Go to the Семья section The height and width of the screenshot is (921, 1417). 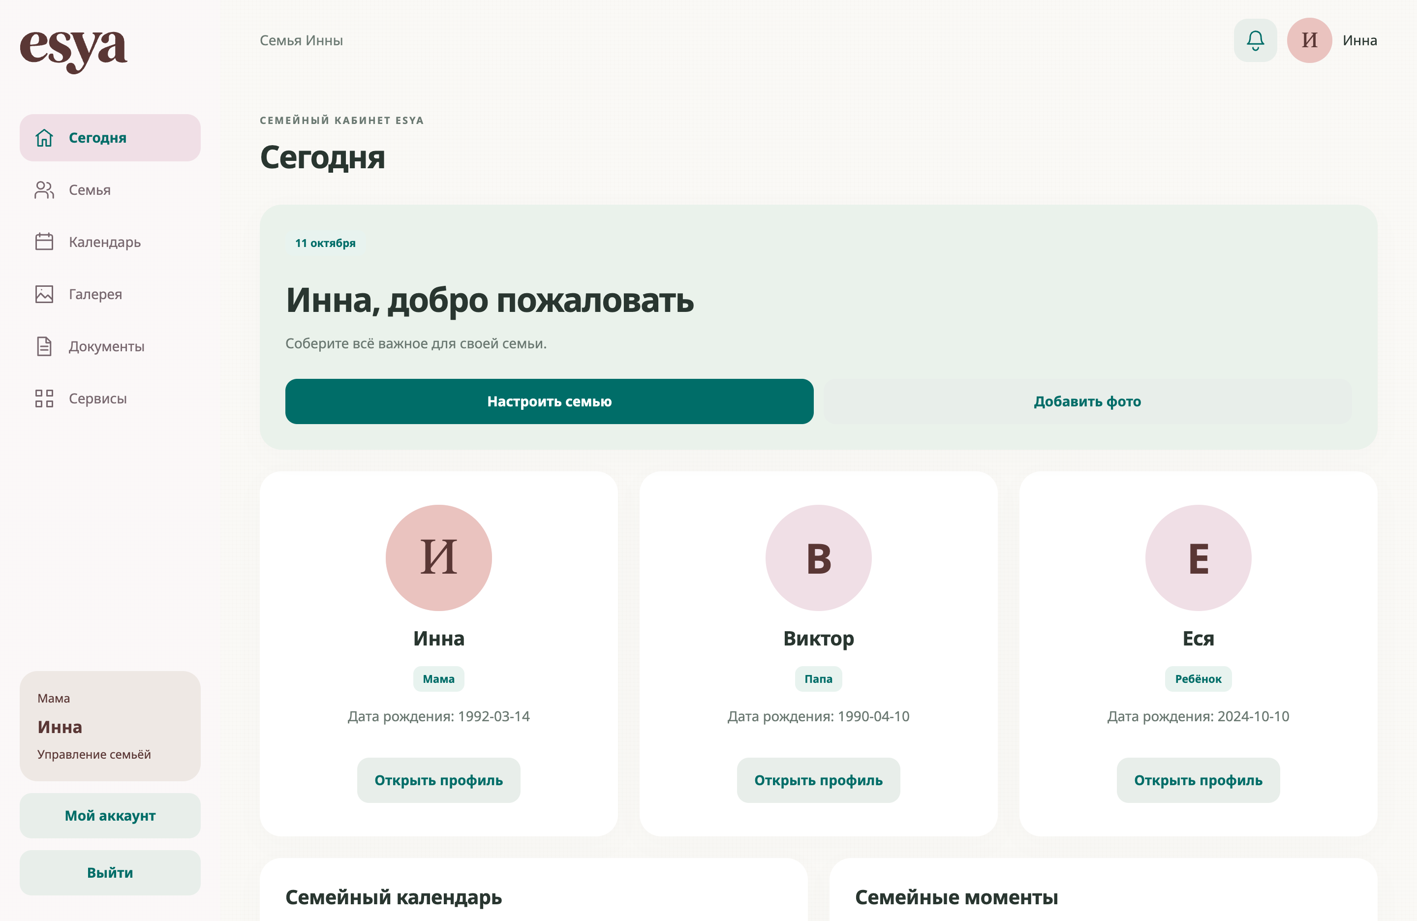click(x=110, y=190)
